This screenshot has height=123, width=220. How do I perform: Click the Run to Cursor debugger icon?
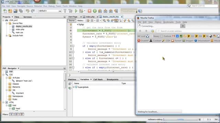[116, 11]
